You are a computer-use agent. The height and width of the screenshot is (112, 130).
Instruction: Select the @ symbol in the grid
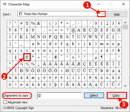pos(73,30)
